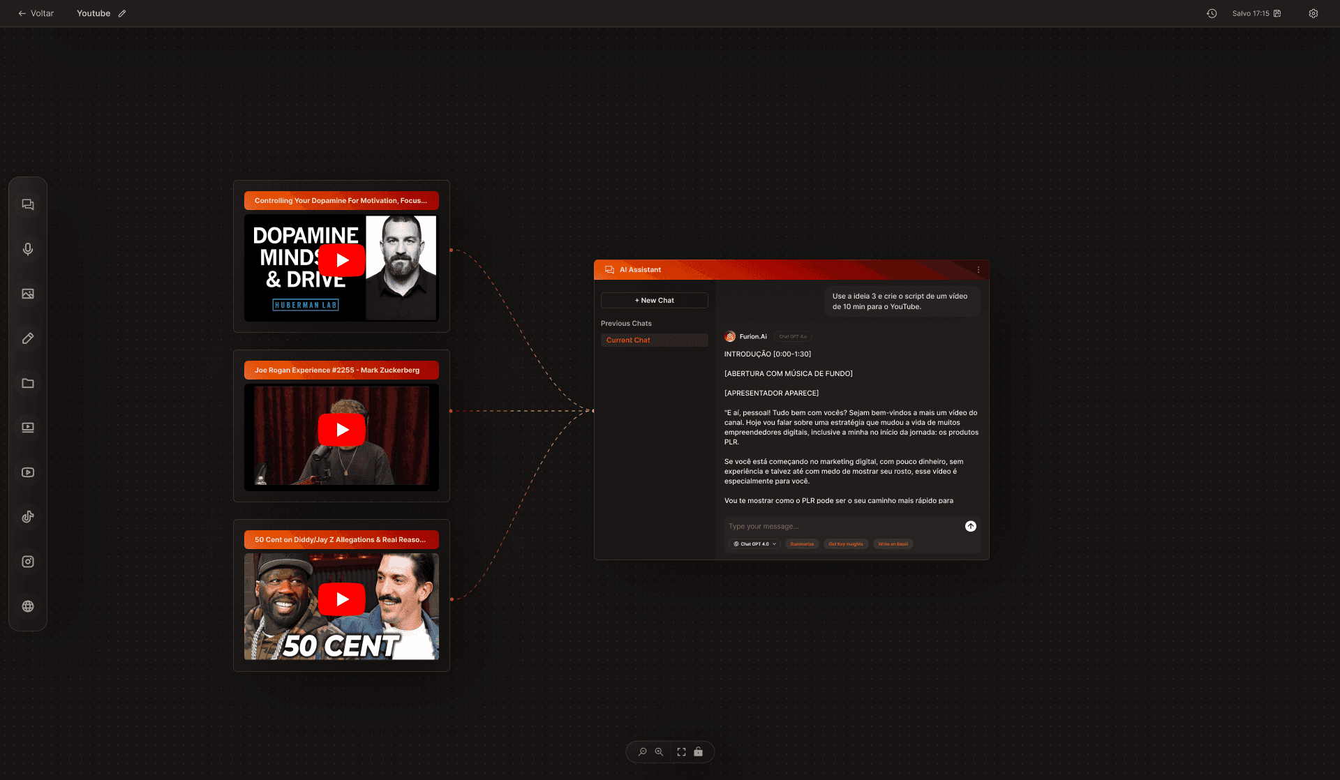The height and width of the screenshot is (780, 1340).
Task: Open the folder tool in sidebar
Action: 28,383
